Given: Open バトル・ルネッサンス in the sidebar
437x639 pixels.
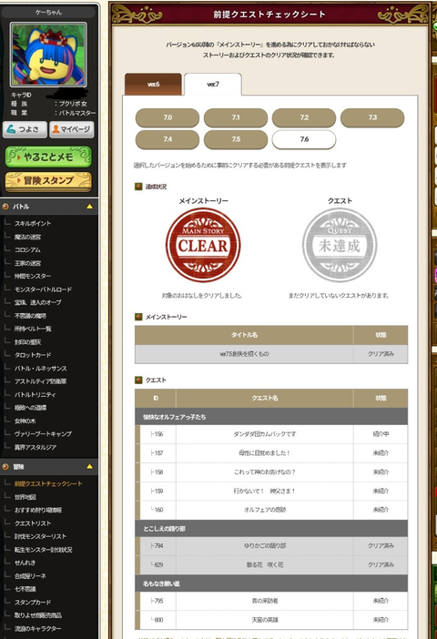Looking at the screenshot, I should tap(40, 369).
